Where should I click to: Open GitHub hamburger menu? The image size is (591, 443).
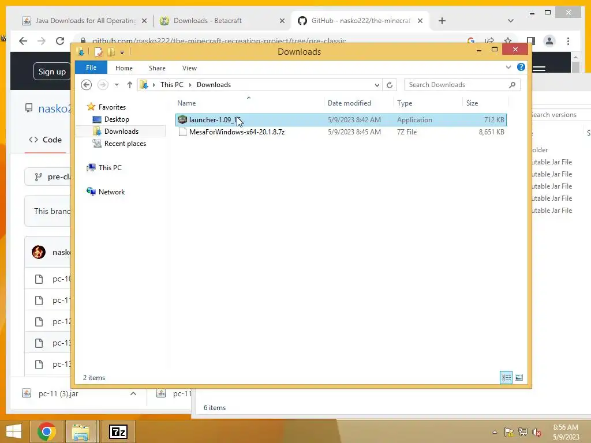pyautogui.click(x=539, y=69)
